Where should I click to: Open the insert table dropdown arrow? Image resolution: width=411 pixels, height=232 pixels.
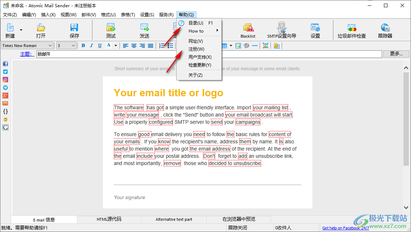click(x=231, y=46)
